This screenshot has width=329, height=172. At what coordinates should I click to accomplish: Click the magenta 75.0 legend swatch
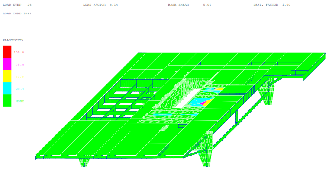click(x=7, y=64)
